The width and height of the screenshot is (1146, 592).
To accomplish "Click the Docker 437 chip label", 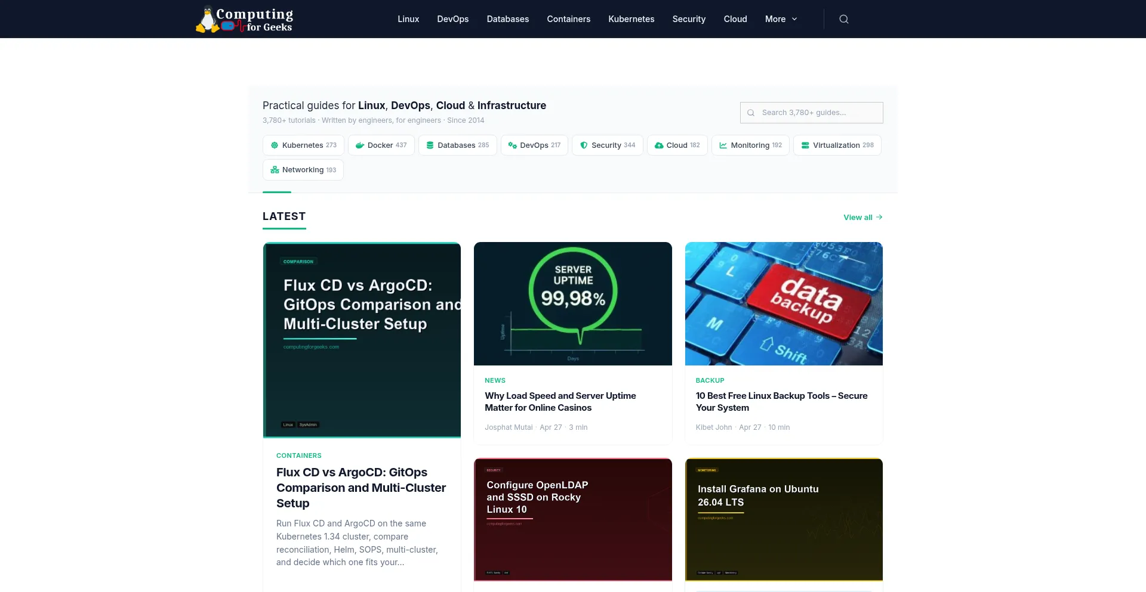I will click(x=380, y=145).
